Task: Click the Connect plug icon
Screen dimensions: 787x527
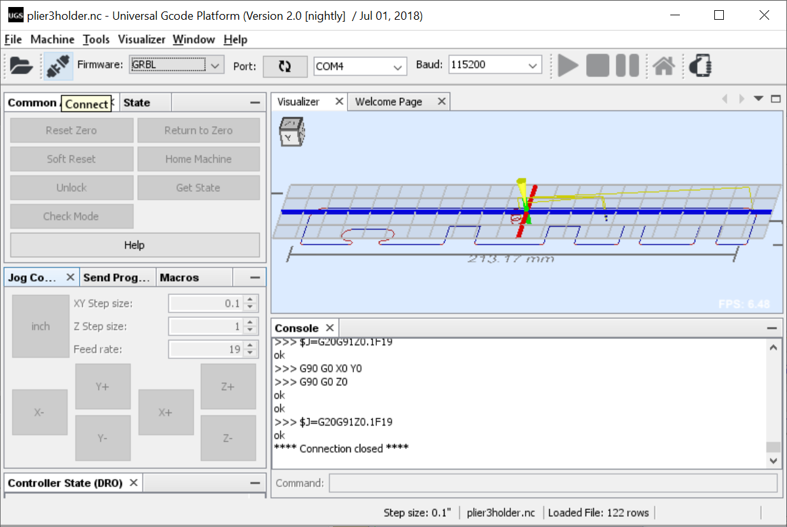Action: [x=58, y=65]
